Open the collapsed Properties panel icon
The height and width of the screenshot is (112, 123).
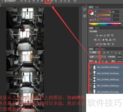click(x=85, y=16)
